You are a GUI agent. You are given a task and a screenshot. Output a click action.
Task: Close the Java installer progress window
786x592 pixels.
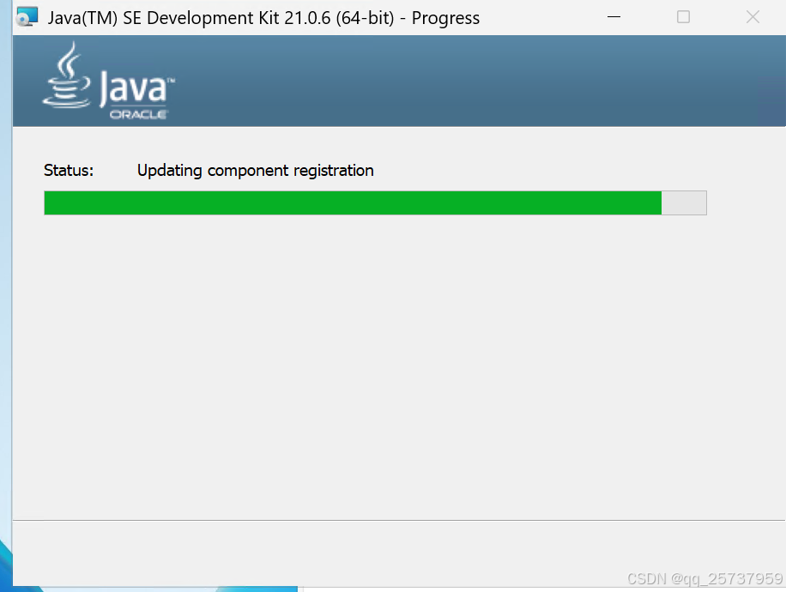[753, 17]
